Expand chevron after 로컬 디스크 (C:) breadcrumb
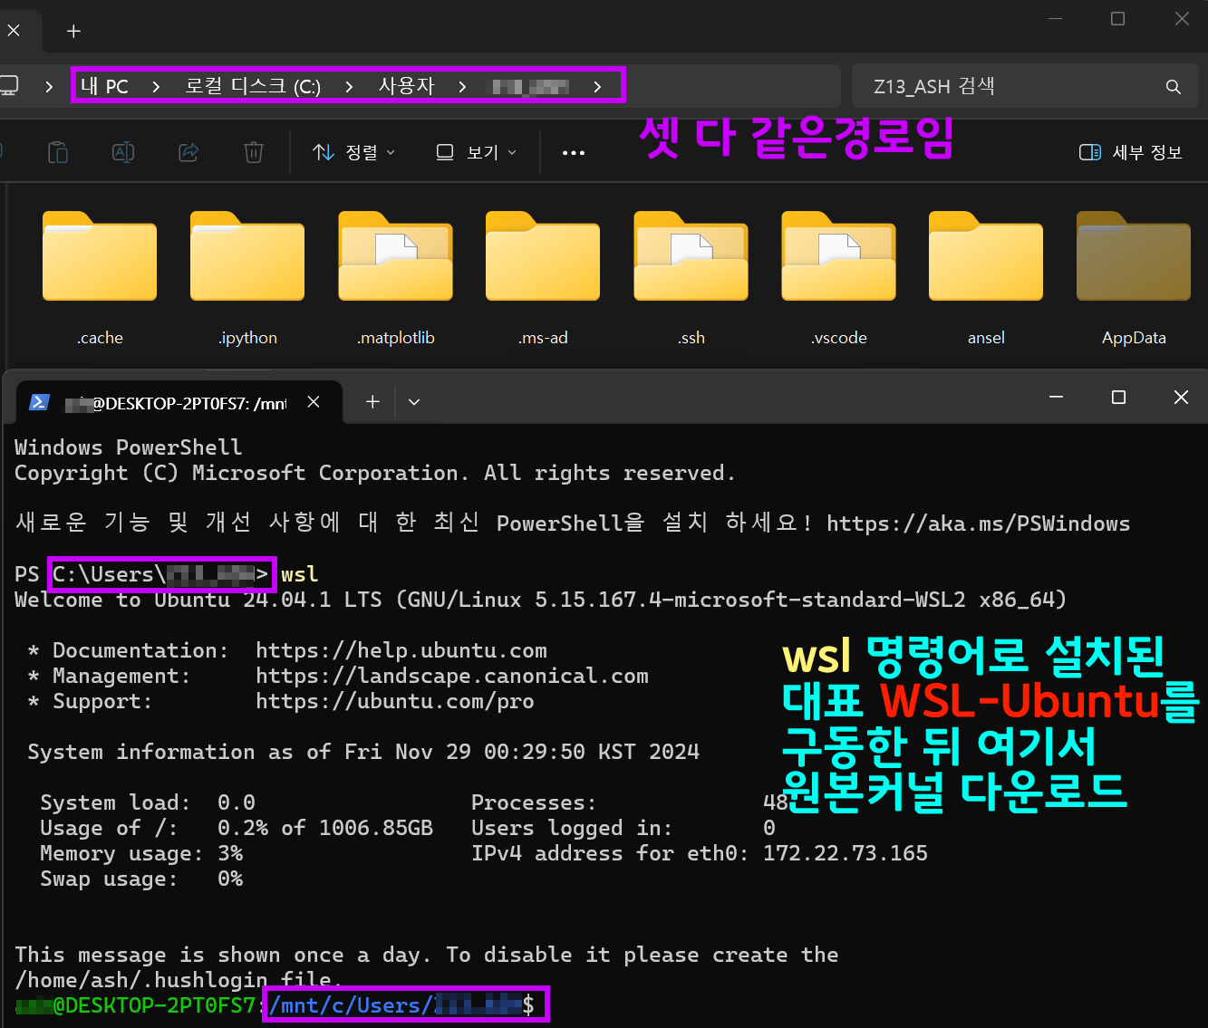The height and width of the screenshot is (1028, 1208). pos(349,87)
